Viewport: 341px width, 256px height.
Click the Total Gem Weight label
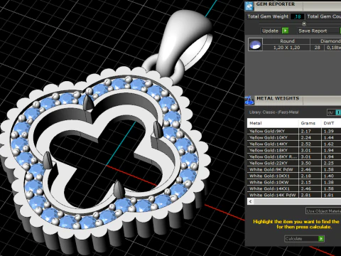pos(268,16)
